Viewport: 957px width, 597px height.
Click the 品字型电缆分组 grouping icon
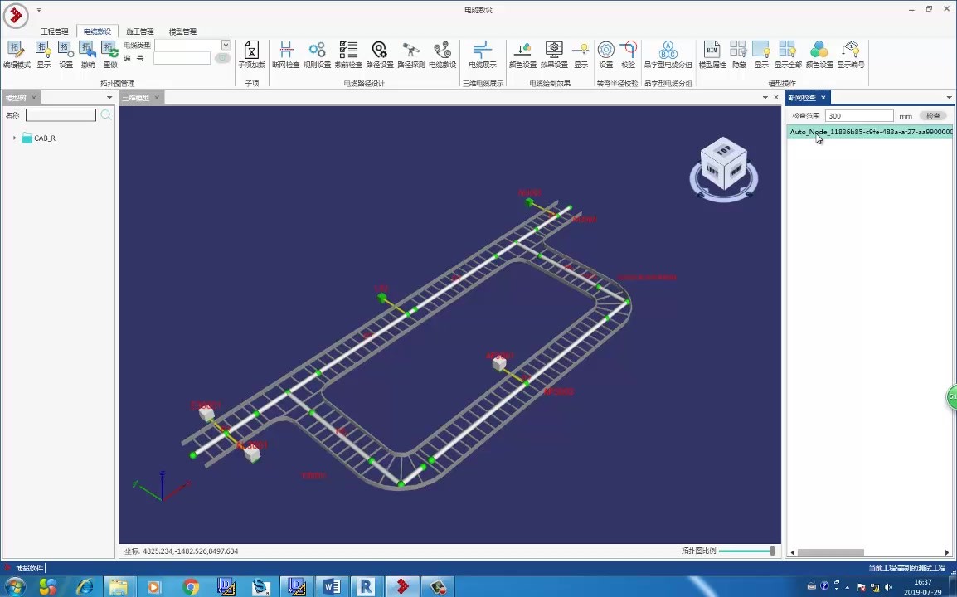[x=668, y=55]
